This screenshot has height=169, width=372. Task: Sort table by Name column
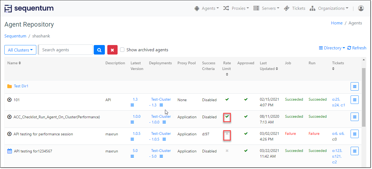[x=14, y=63]
